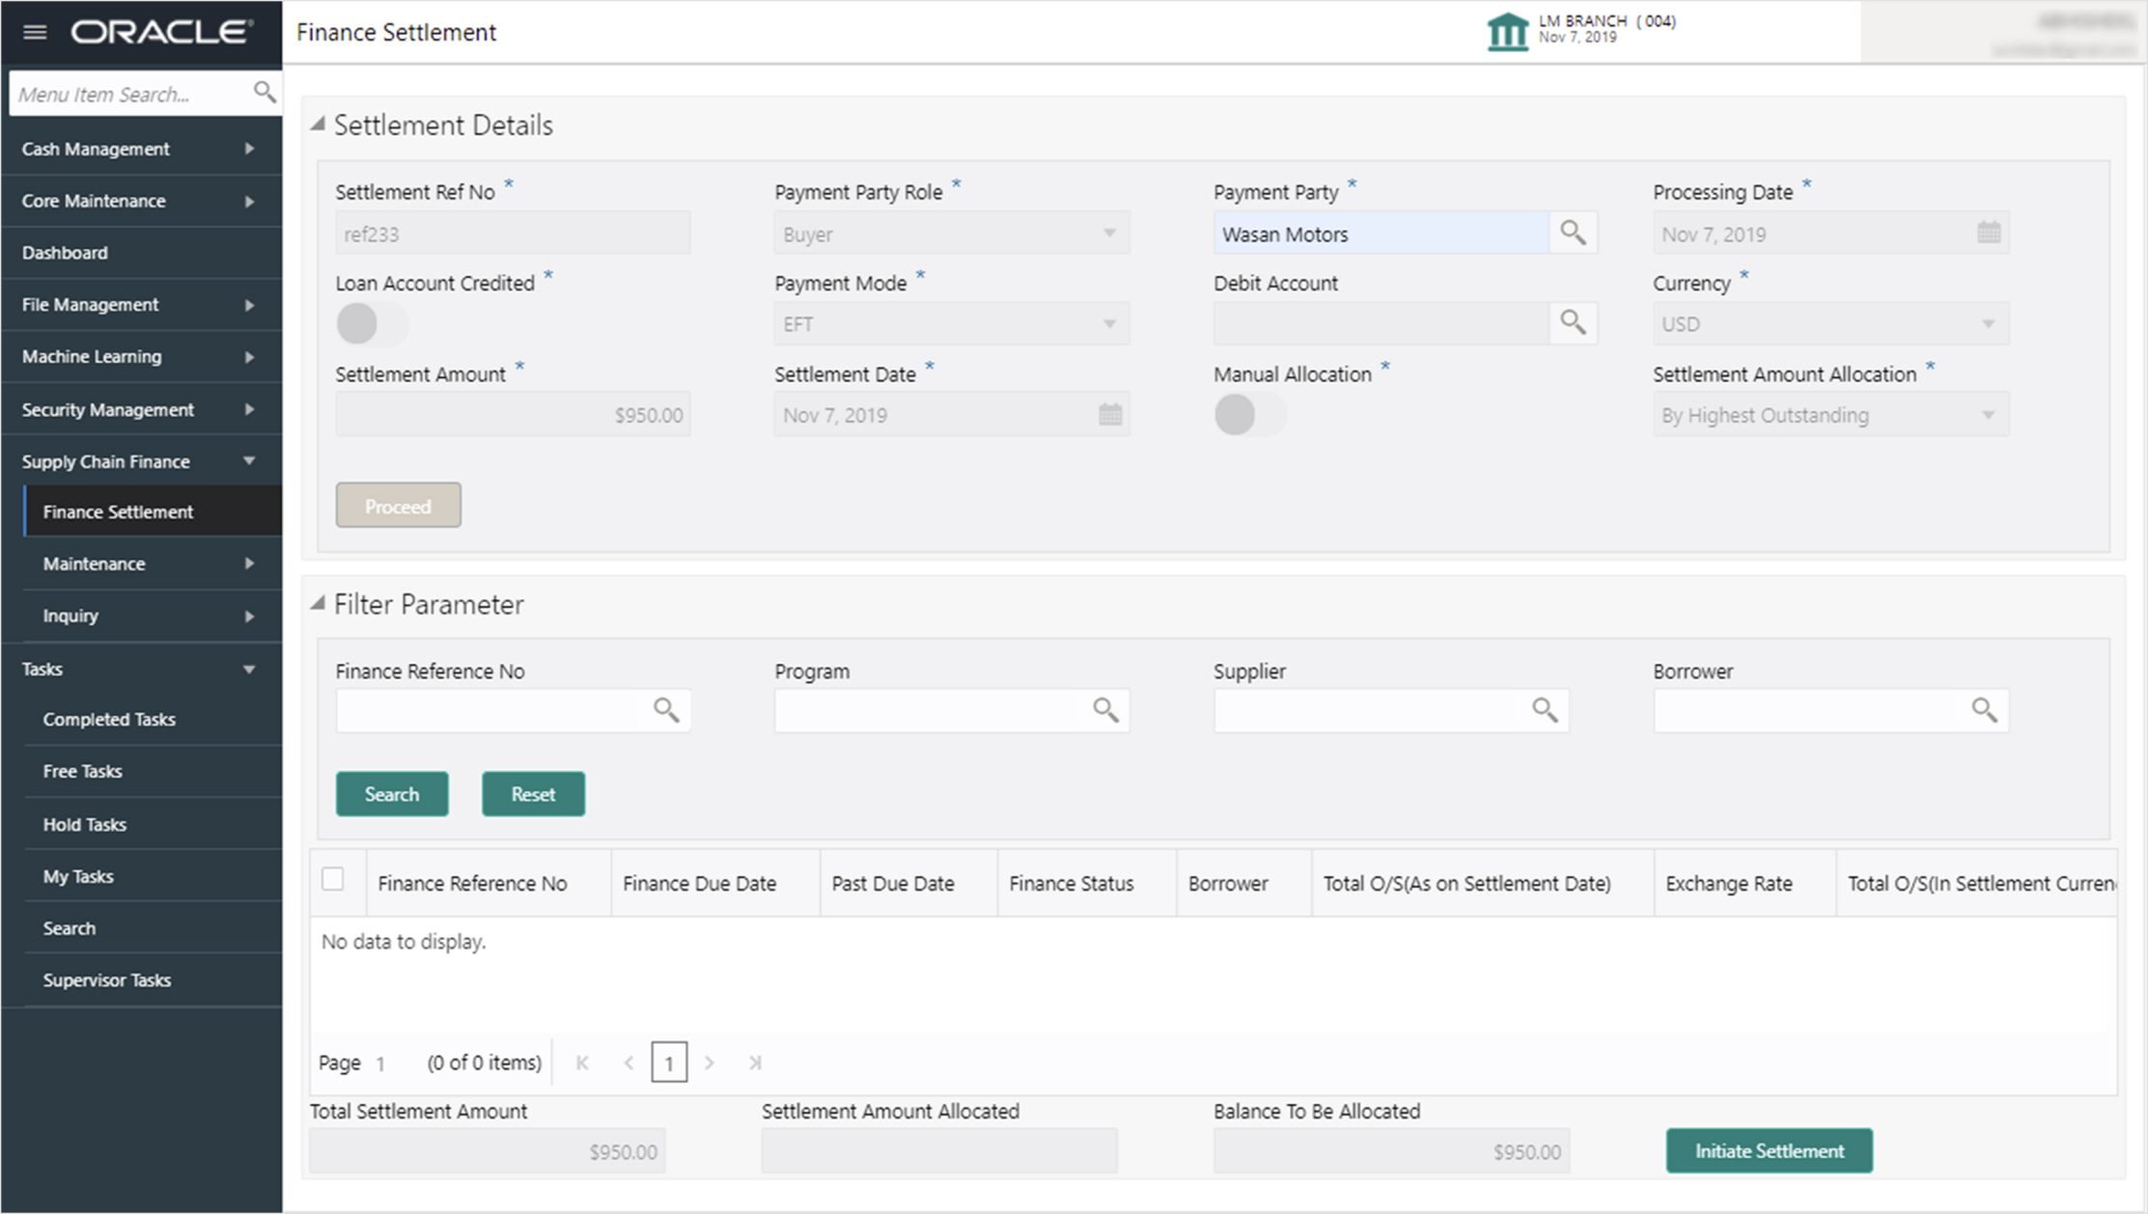Open the Program lookup search icon
2148x1214 pixels.
1105,710
